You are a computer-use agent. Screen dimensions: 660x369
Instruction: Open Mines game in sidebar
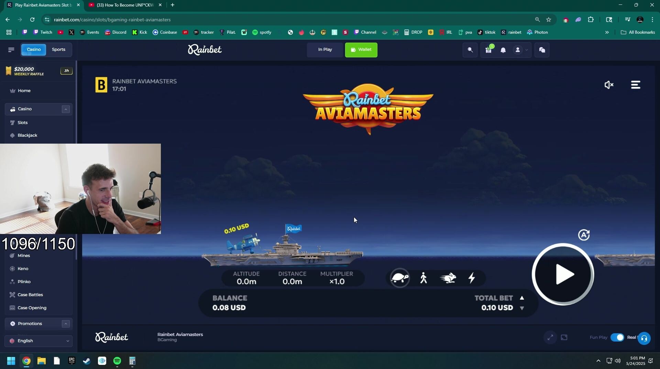(24, 256)
